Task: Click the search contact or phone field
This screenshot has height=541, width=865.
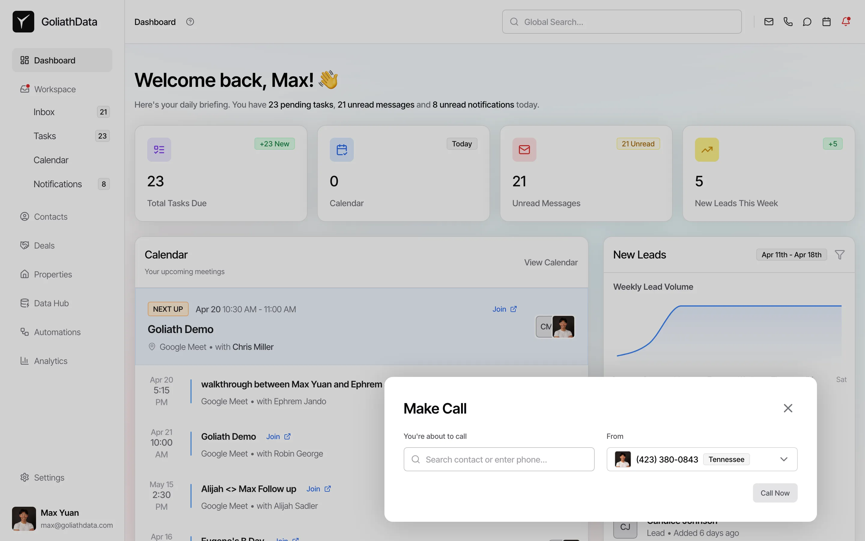Action: (x=499, y=460)
